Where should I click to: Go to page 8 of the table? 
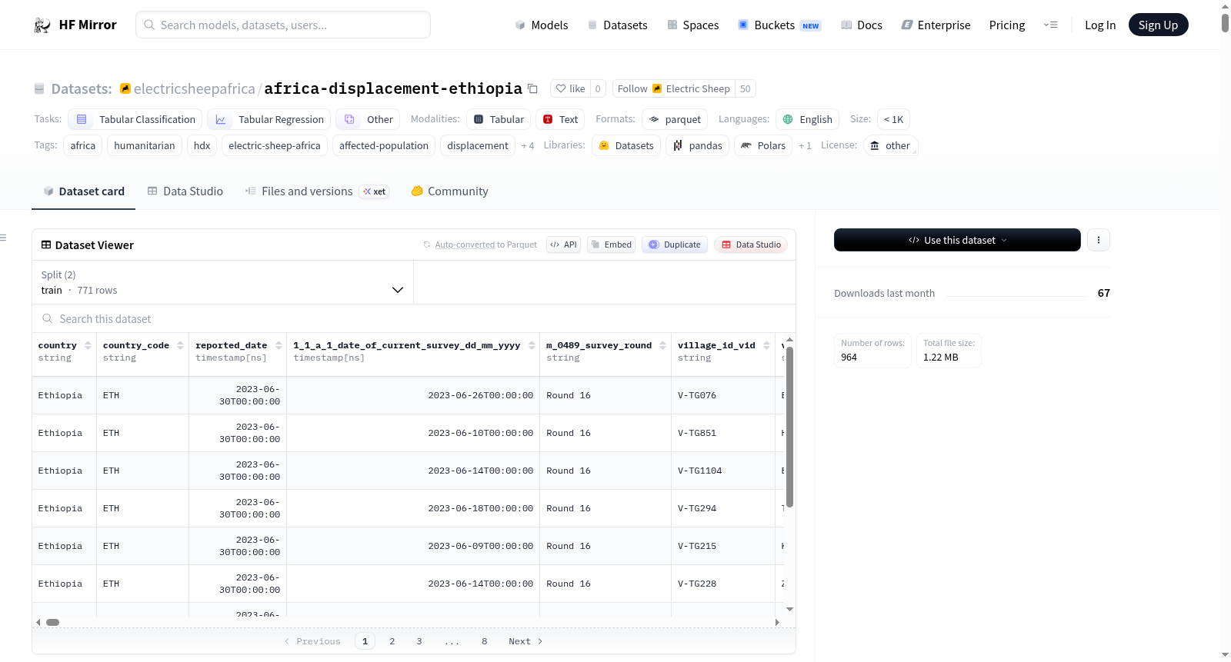click(485, 641)
